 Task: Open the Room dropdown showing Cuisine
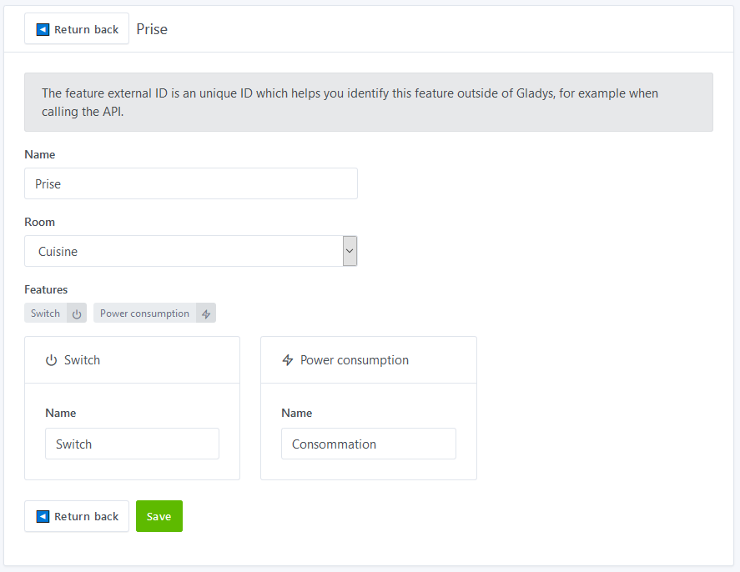[191, 251]
